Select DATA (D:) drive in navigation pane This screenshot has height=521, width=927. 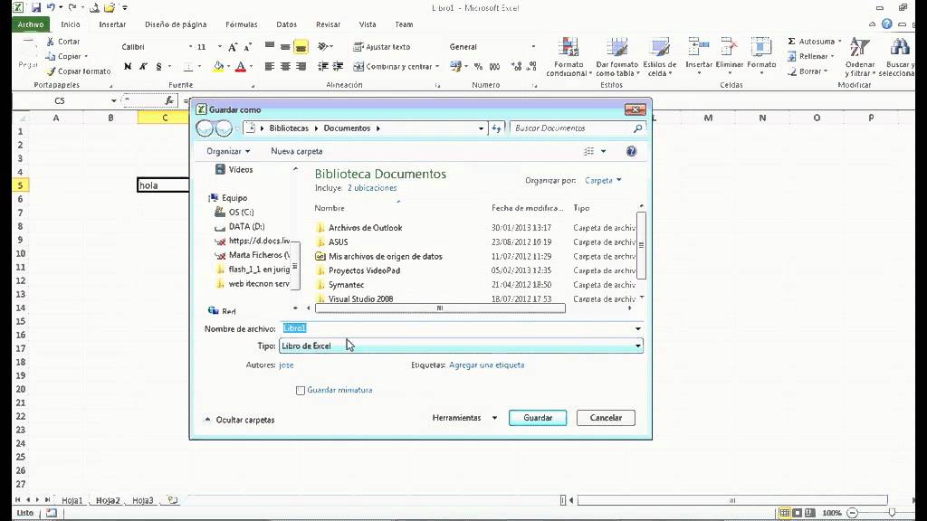pos(246,226)
